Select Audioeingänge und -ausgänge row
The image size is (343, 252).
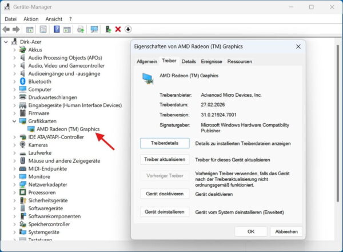[x=64, y=74]
